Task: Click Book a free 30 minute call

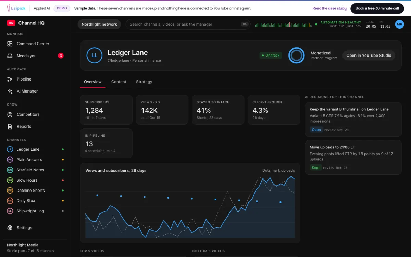Action: [x=377, y=8]
